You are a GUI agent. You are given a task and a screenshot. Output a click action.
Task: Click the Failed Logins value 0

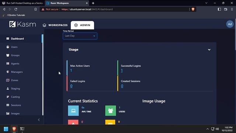[71, 86]
